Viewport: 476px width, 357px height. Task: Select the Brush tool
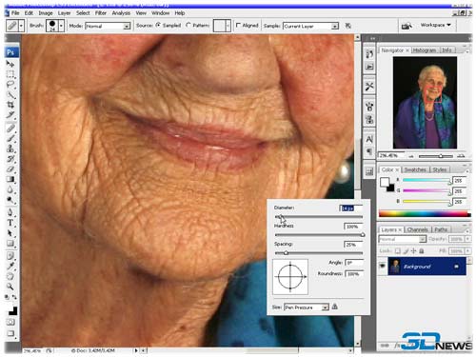coord(10,138)
